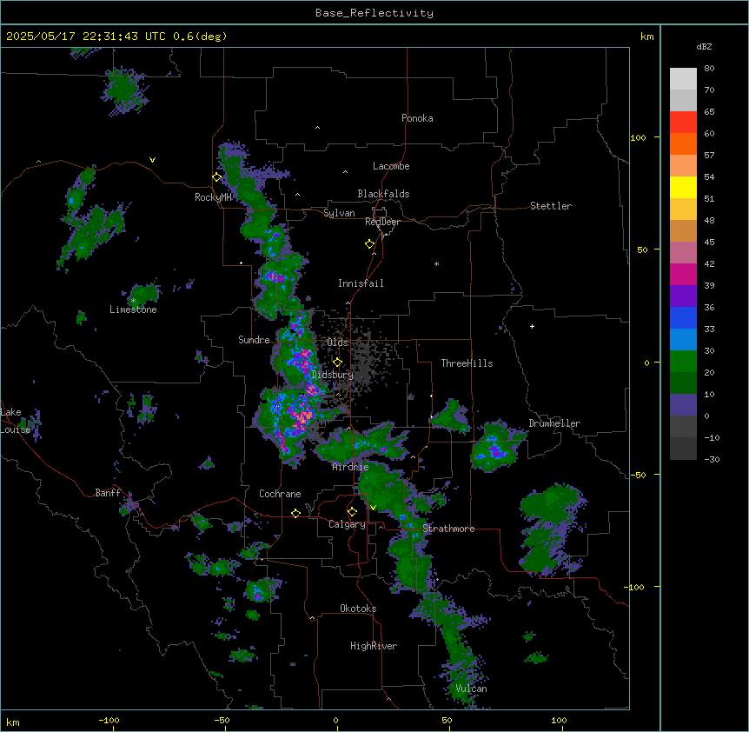The width and height of the screenshot is (749, 732).
Task: Click the yellow diamond marker near Olds
Action: (337, 363)
